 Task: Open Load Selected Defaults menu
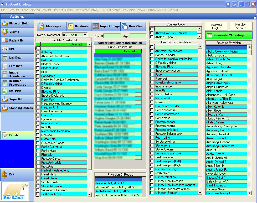tap(37, 10)
